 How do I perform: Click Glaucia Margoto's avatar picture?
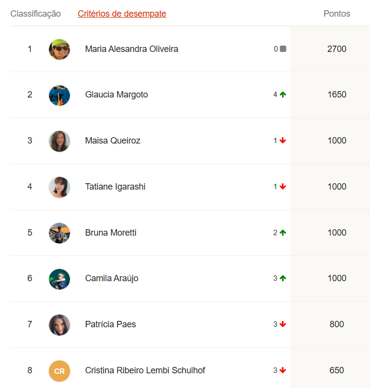click(x=59, y=95)
